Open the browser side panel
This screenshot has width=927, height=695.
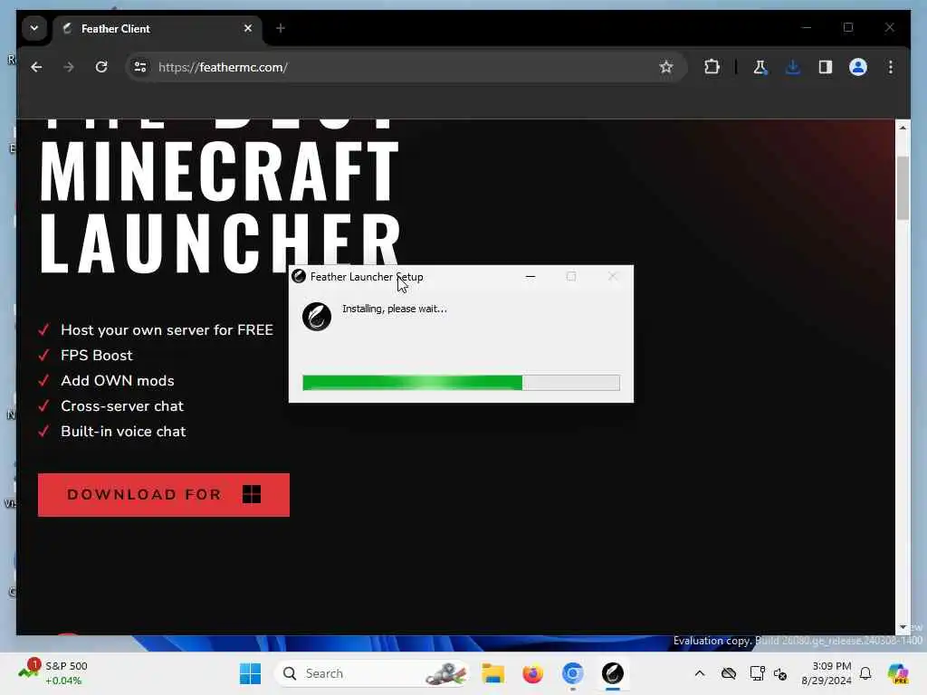(x=826, y=67)
